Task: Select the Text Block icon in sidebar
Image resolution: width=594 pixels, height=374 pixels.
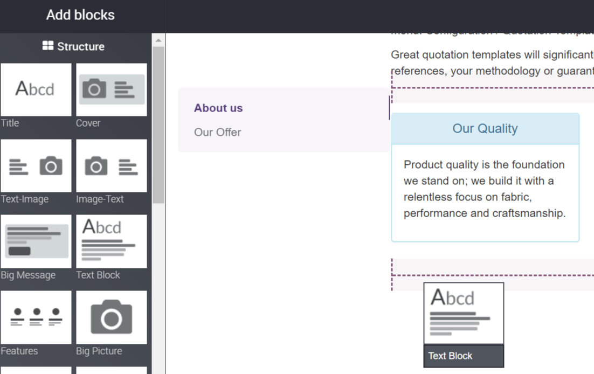Action: (x=112, y=241)
